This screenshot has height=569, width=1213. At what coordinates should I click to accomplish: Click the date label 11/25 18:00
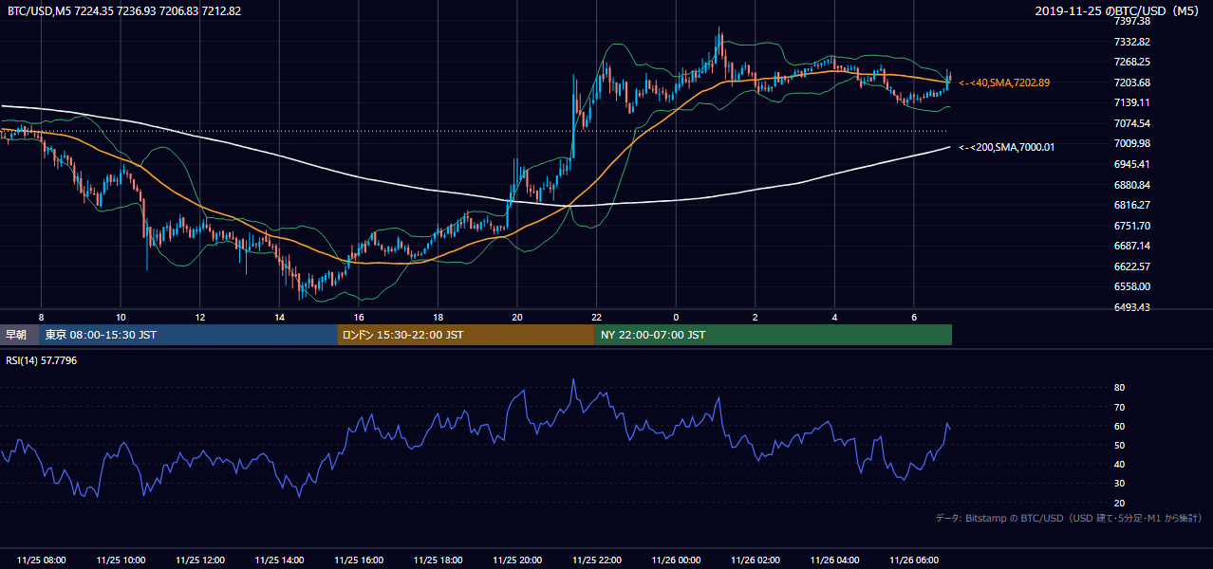click(438, 560)
